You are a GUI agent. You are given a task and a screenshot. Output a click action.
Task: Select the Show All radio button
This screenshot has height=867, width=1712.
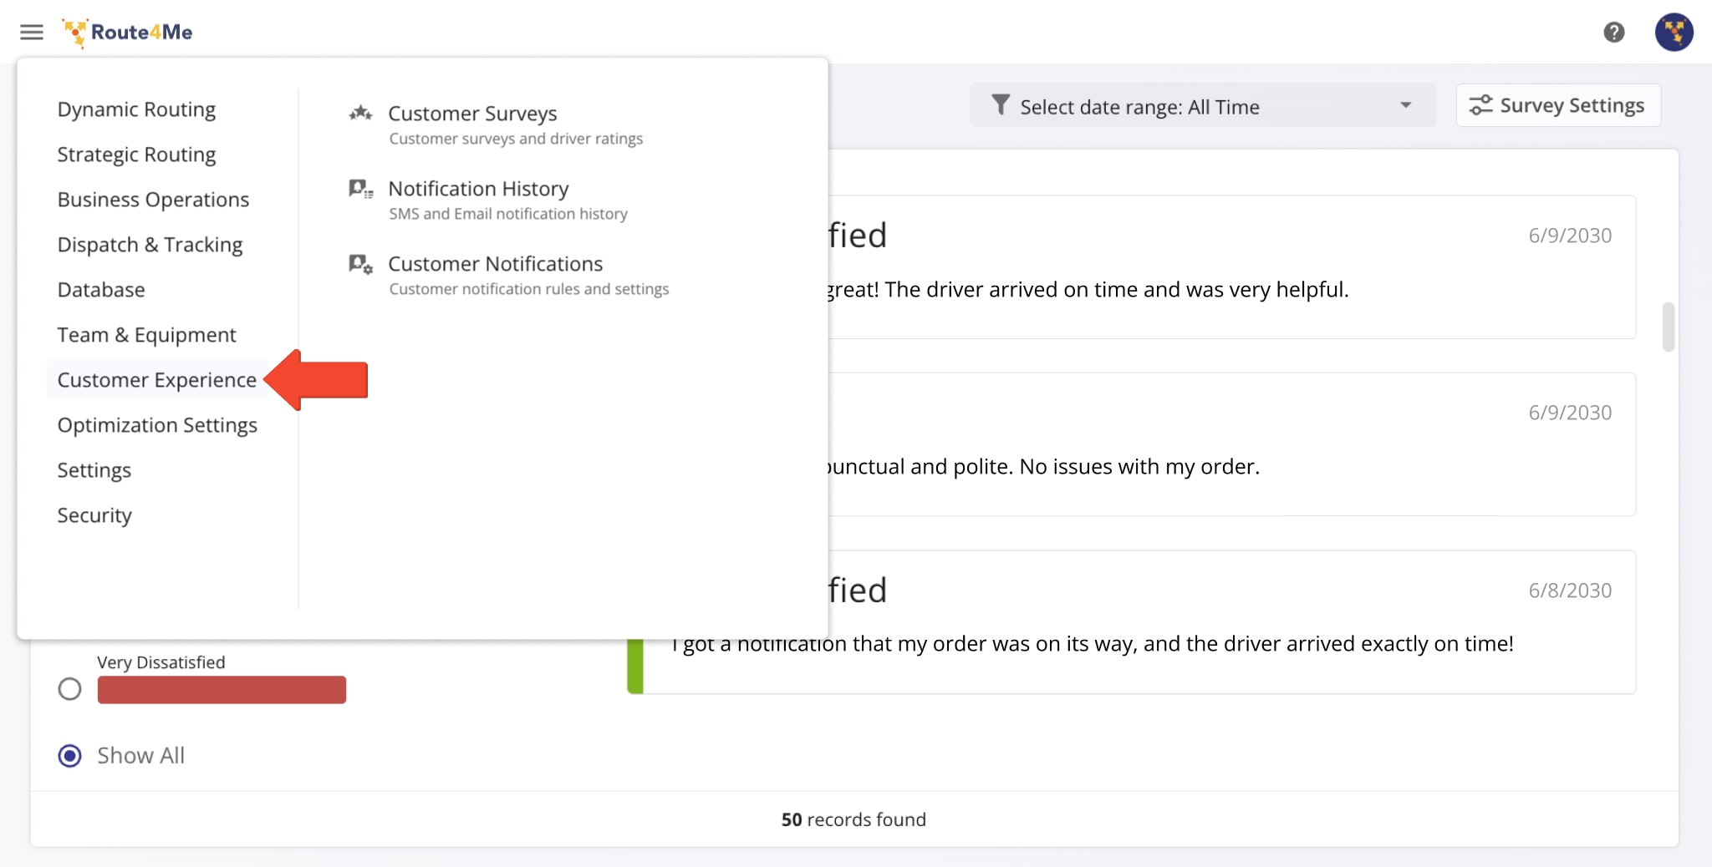coord(70,755)
